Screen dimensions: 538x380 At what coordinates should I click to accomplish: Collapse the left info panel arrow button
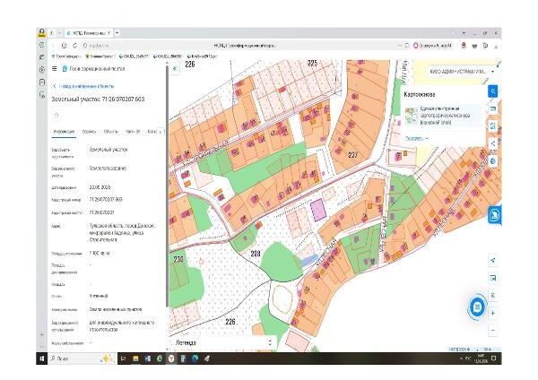[x=175, y=68]
